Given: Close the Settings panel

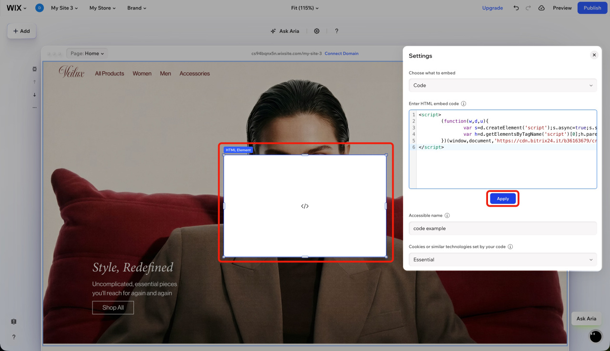Looking at the screenshot, I should (594, 55).
